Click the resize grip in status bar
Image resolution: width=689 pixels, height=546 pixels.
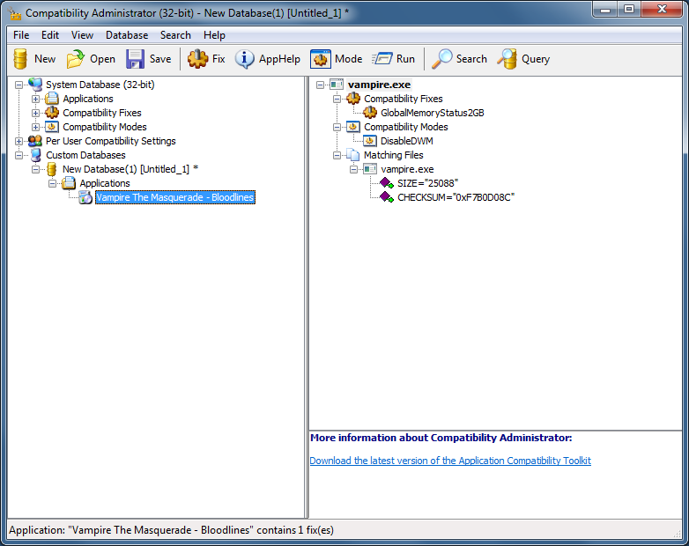pyautogui.click(x=678, y=534)
